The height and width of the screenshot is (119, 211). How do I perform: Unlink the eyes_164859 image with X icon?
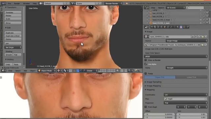(206, 37)
